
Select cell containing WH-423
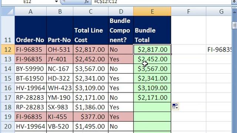pos(60,88)
